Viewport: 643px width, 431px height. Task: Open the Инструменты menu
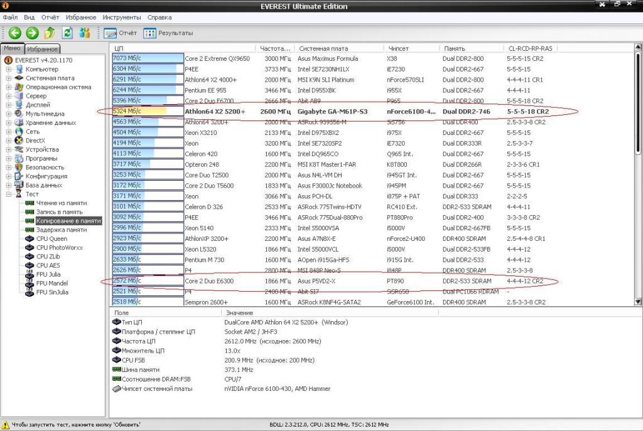(122, 17)
